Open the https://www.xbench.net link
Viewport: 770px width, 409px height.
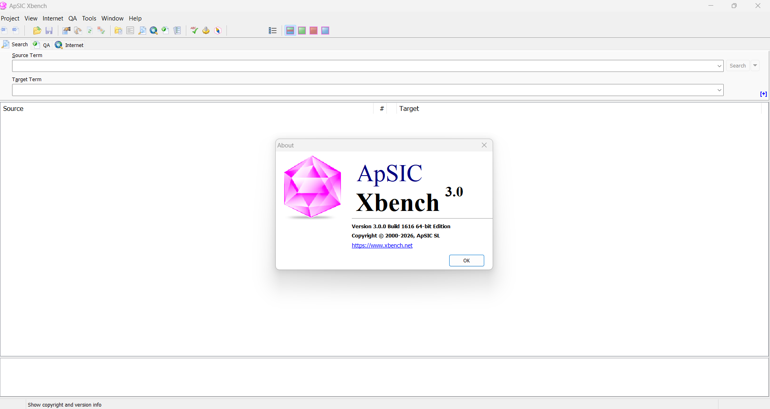(x=382, y=245)
